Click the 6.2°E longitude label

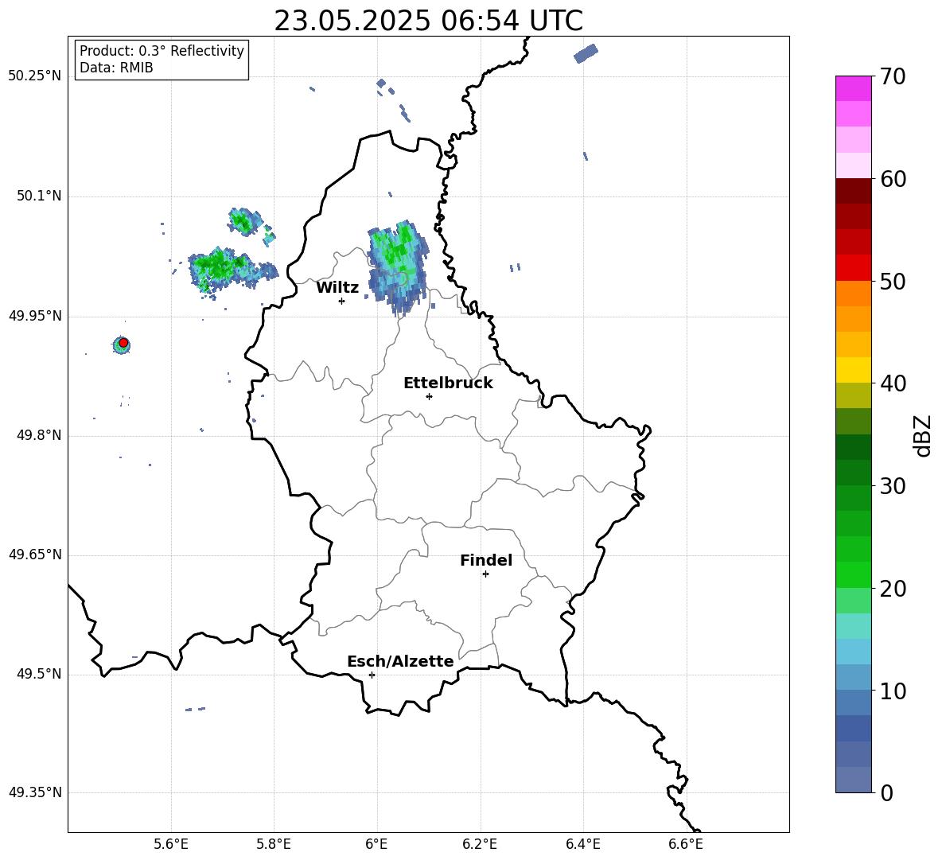480,844
